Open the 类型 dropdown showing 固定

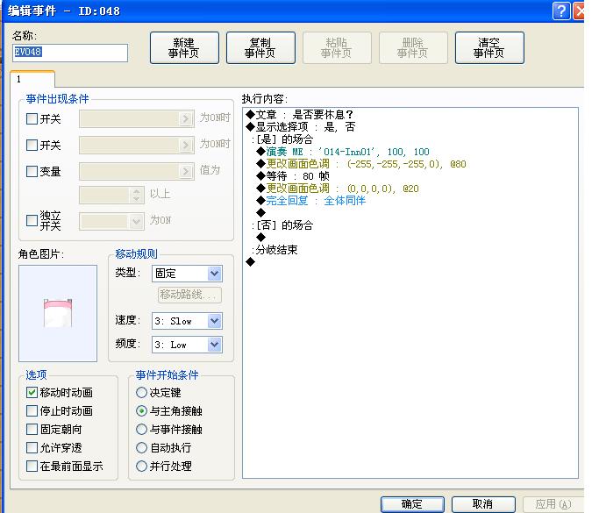coord(187,274)
